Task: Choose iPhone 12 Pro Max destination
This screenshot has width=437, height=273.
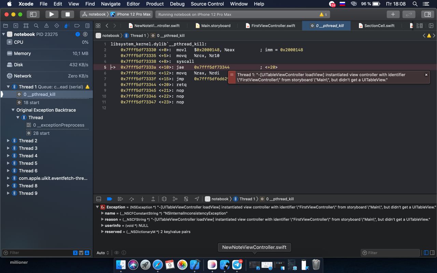Action: pyautogui.click(x=130, y=14)
